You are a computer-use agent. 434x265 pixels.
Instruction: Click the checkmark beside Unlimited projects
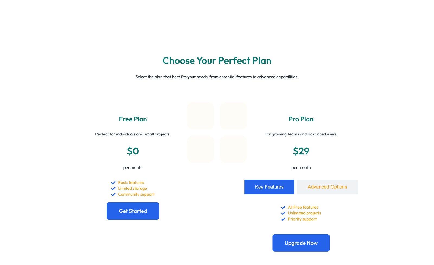tap(283, 213)
